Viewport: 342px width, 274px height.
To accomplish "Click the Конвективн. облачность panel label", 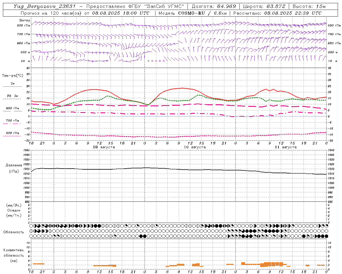I will pyautogui.click(x=14, y=253).
